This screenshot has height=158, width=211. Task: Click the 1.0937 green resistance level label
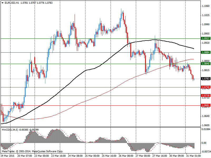206,38
